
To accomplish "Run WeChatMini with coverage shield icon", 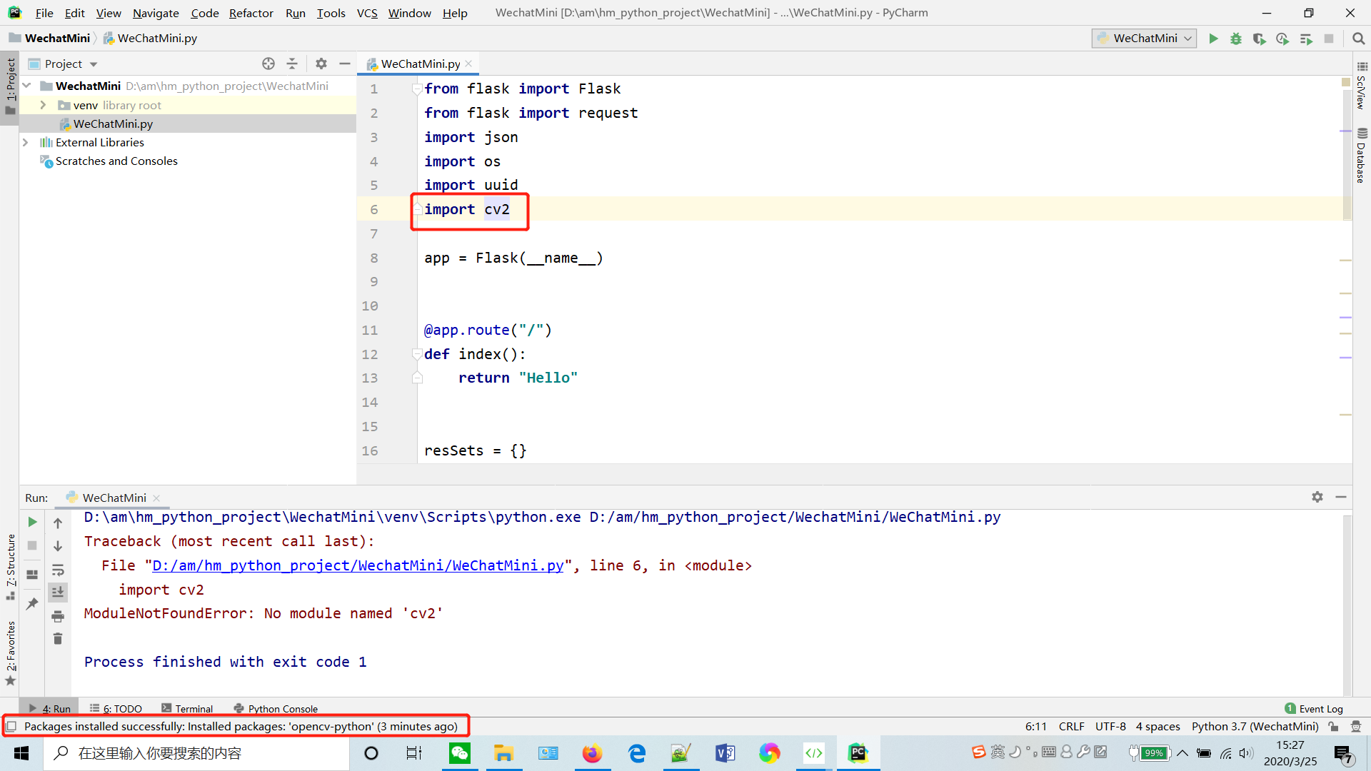I will pos(1260,39).
